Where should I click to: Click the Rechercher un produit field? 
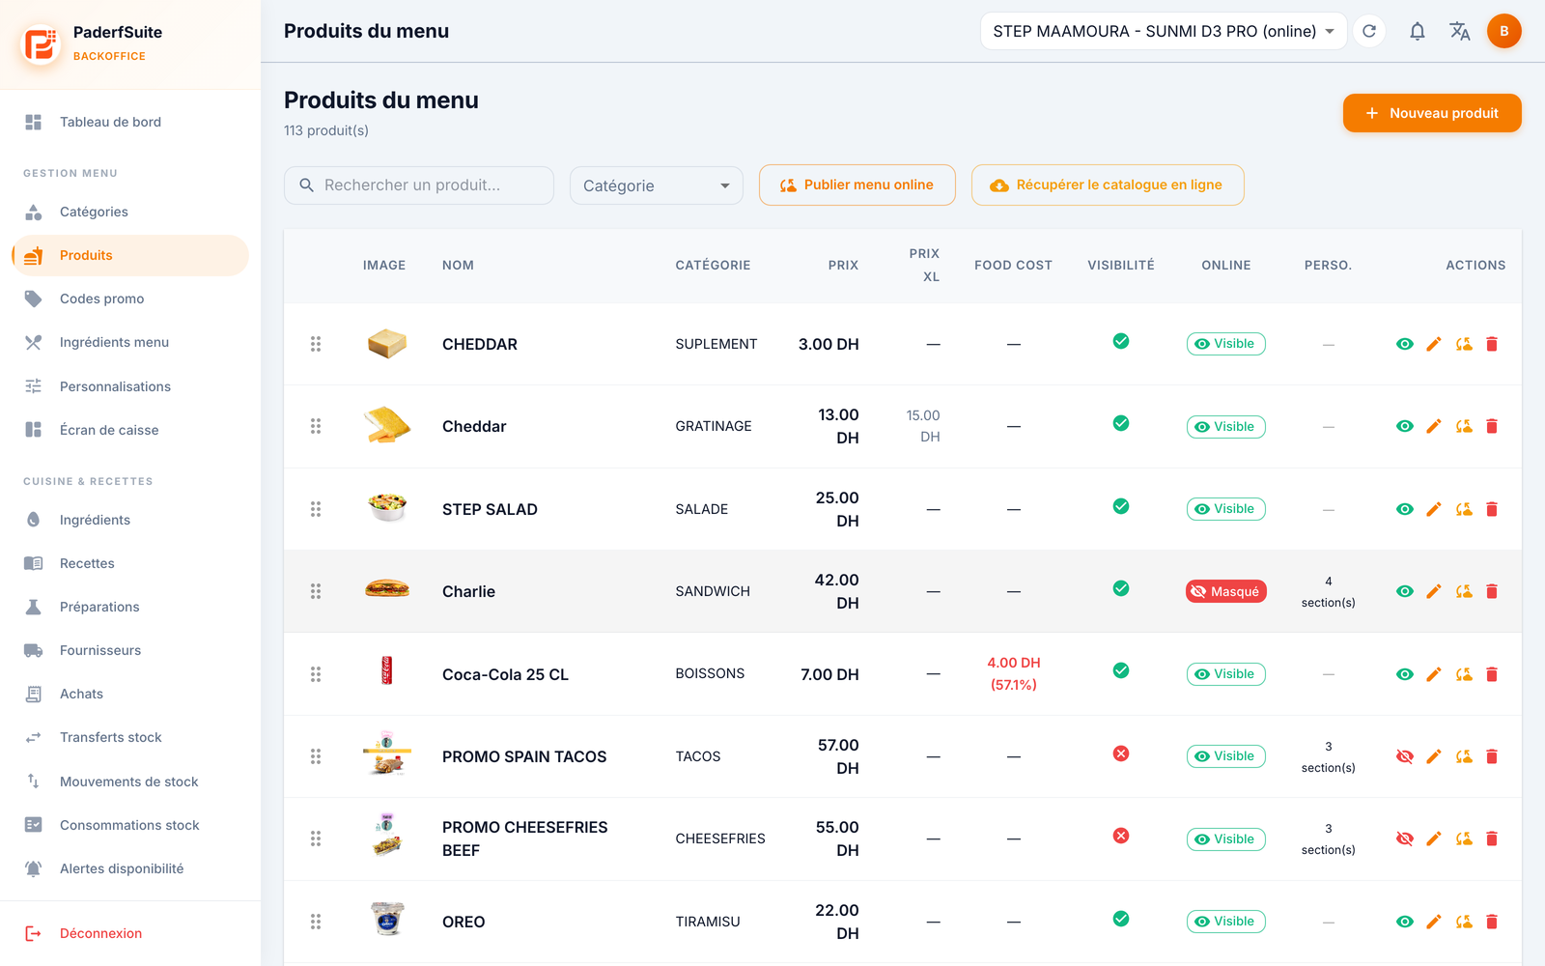[419, 185]
